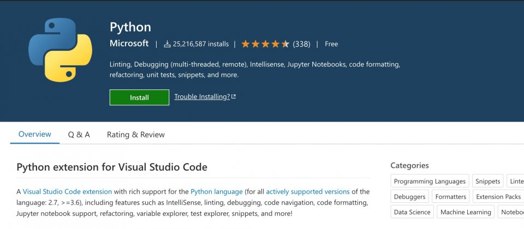Click the Python extension for Visual Studio Code heading

tap(112, 167)
